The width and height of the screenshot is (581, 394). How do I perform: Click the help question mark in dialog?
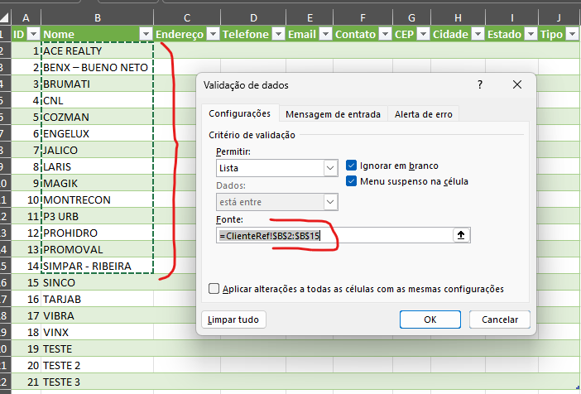479,85
